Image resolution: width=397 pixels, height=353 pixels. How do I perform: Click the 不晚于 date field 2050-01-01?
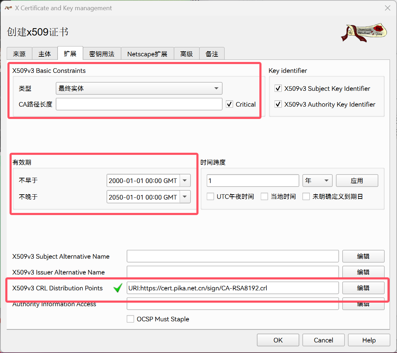[143, 197]
